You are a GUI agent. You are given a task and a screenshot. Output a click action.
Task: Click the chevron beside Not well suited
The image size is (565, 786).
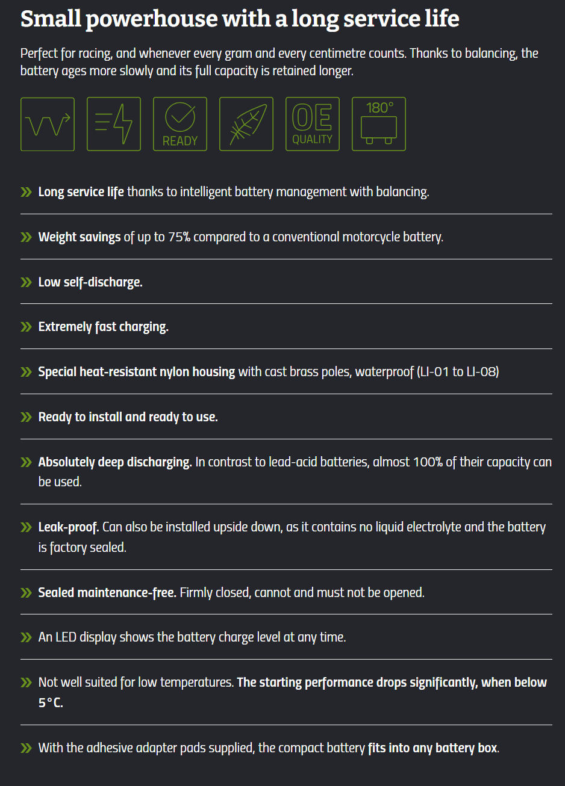pos(26,682)
